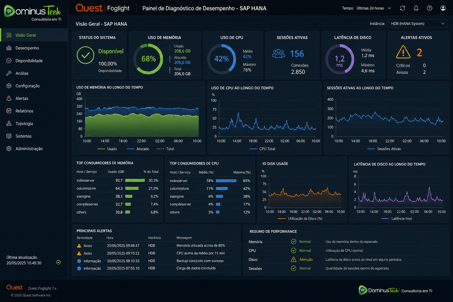453x302 pixels.
Task: Toggle Usado series in memory chart legend
Action: (107, 149)
